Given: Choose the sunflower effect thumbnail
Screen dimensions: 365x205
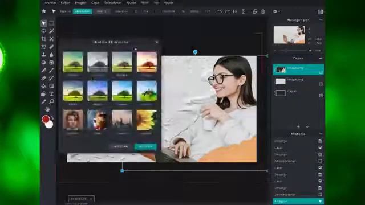Looking at the screenshot, I should pyautogui.click(x=147, y=120).
